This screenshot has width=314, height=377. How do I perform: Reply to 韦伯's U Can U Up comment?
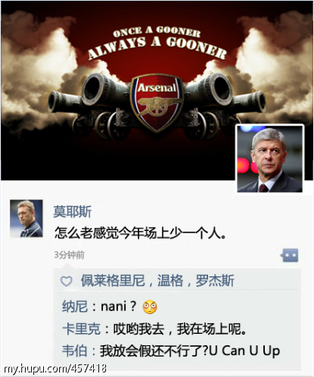tap(190, 351)
